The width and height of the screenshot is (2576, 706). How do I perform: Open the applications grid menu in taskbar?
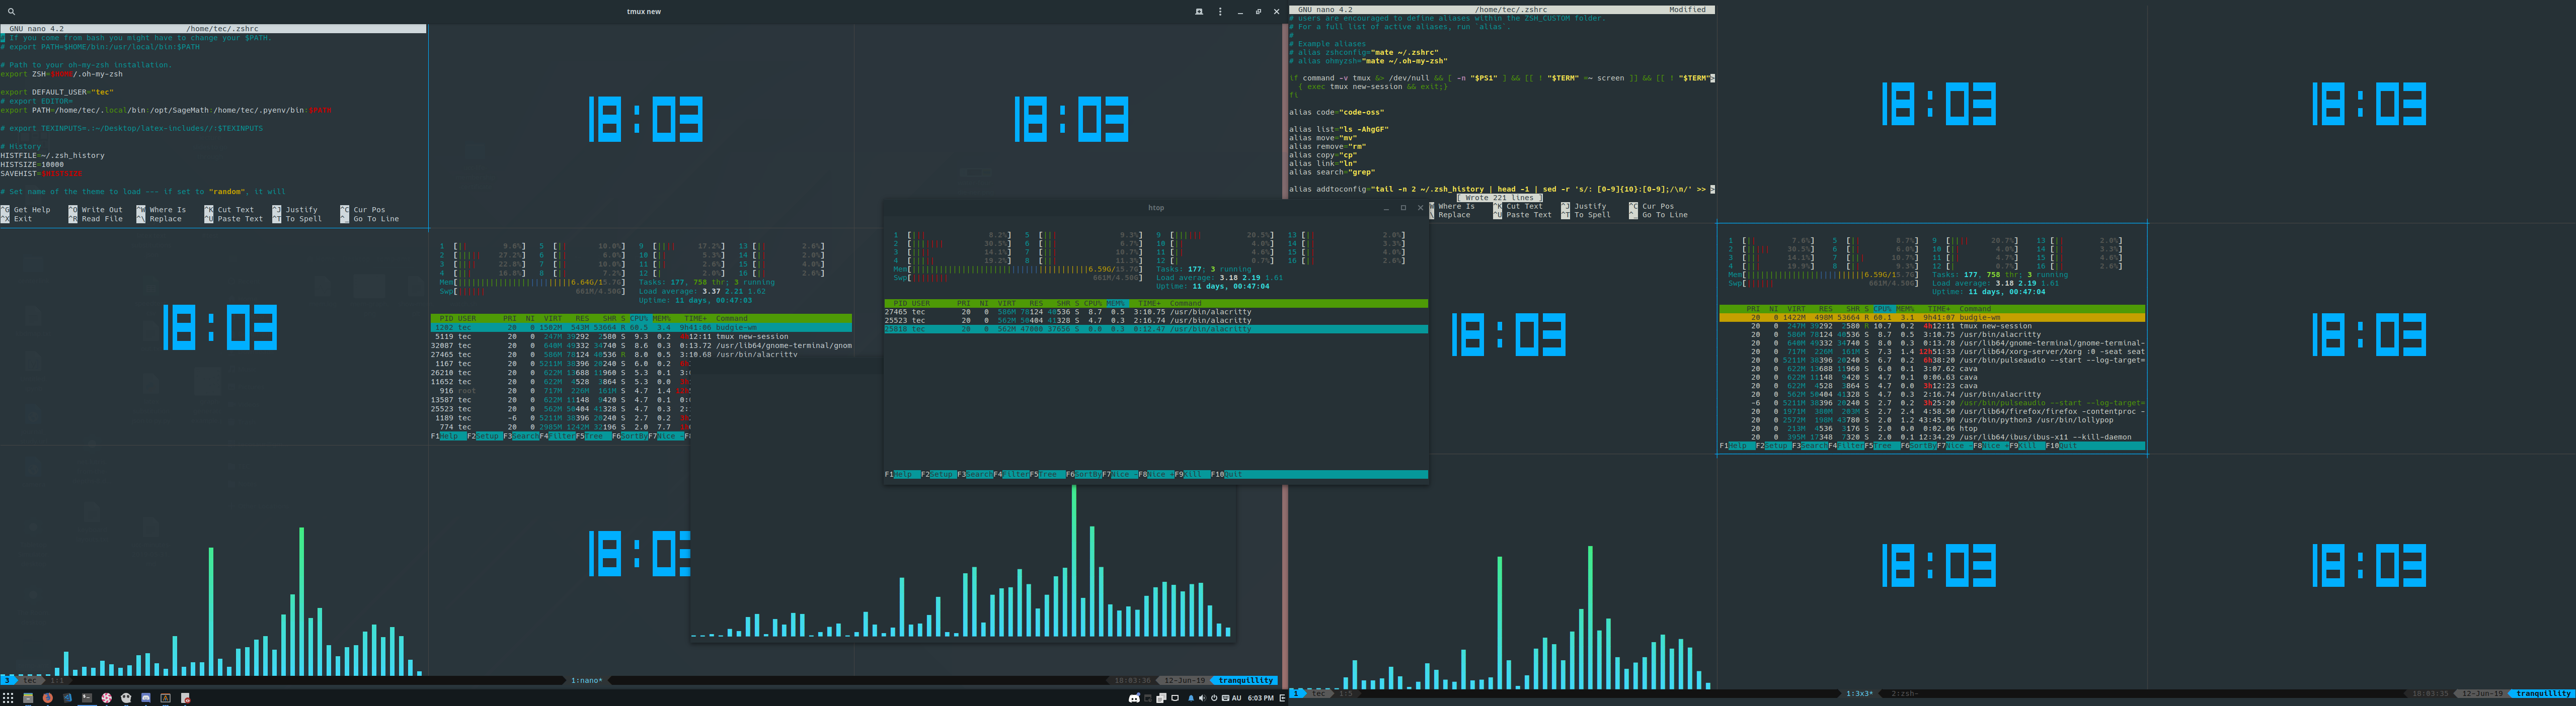[x=8, y=698]
